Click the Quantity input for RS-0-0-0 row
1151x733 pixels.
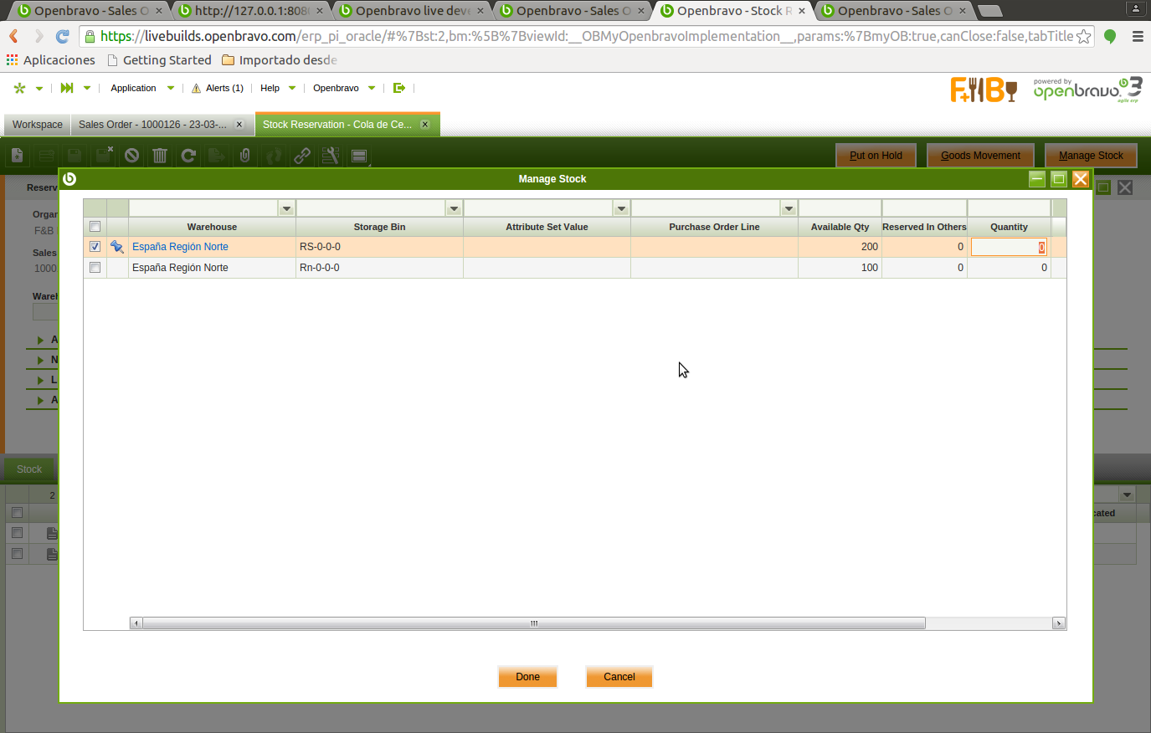coord(1009,247)
